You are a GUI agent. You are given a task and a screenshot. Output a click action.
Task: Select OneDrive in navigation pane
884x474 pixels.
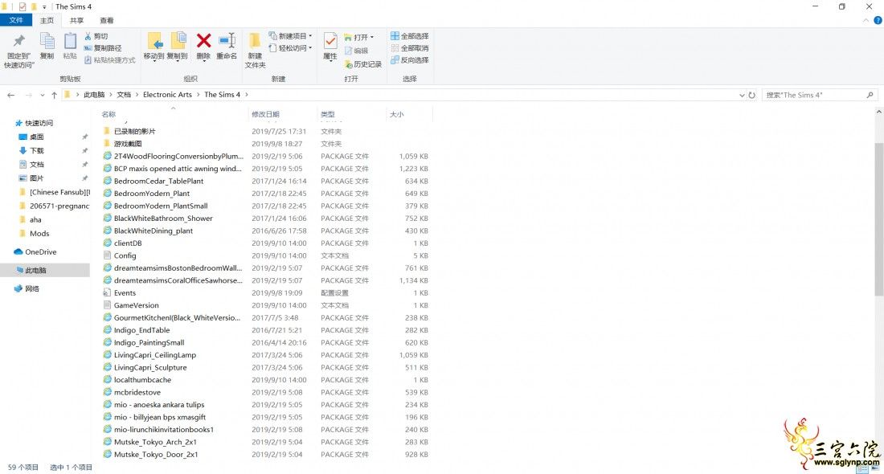pyautogui.click(x=41, y=252)
